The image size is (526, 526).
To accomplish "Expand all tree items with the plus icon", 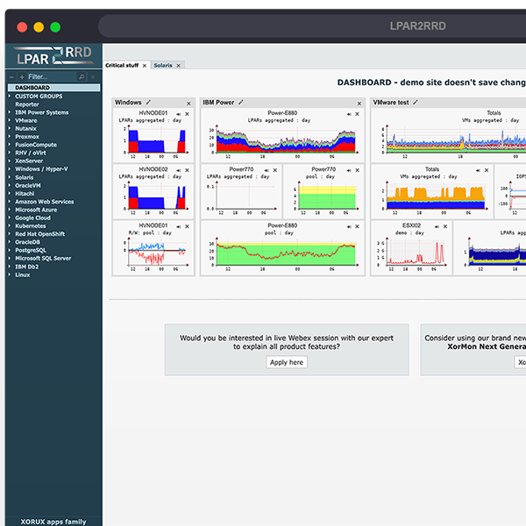I will [21, 77].
